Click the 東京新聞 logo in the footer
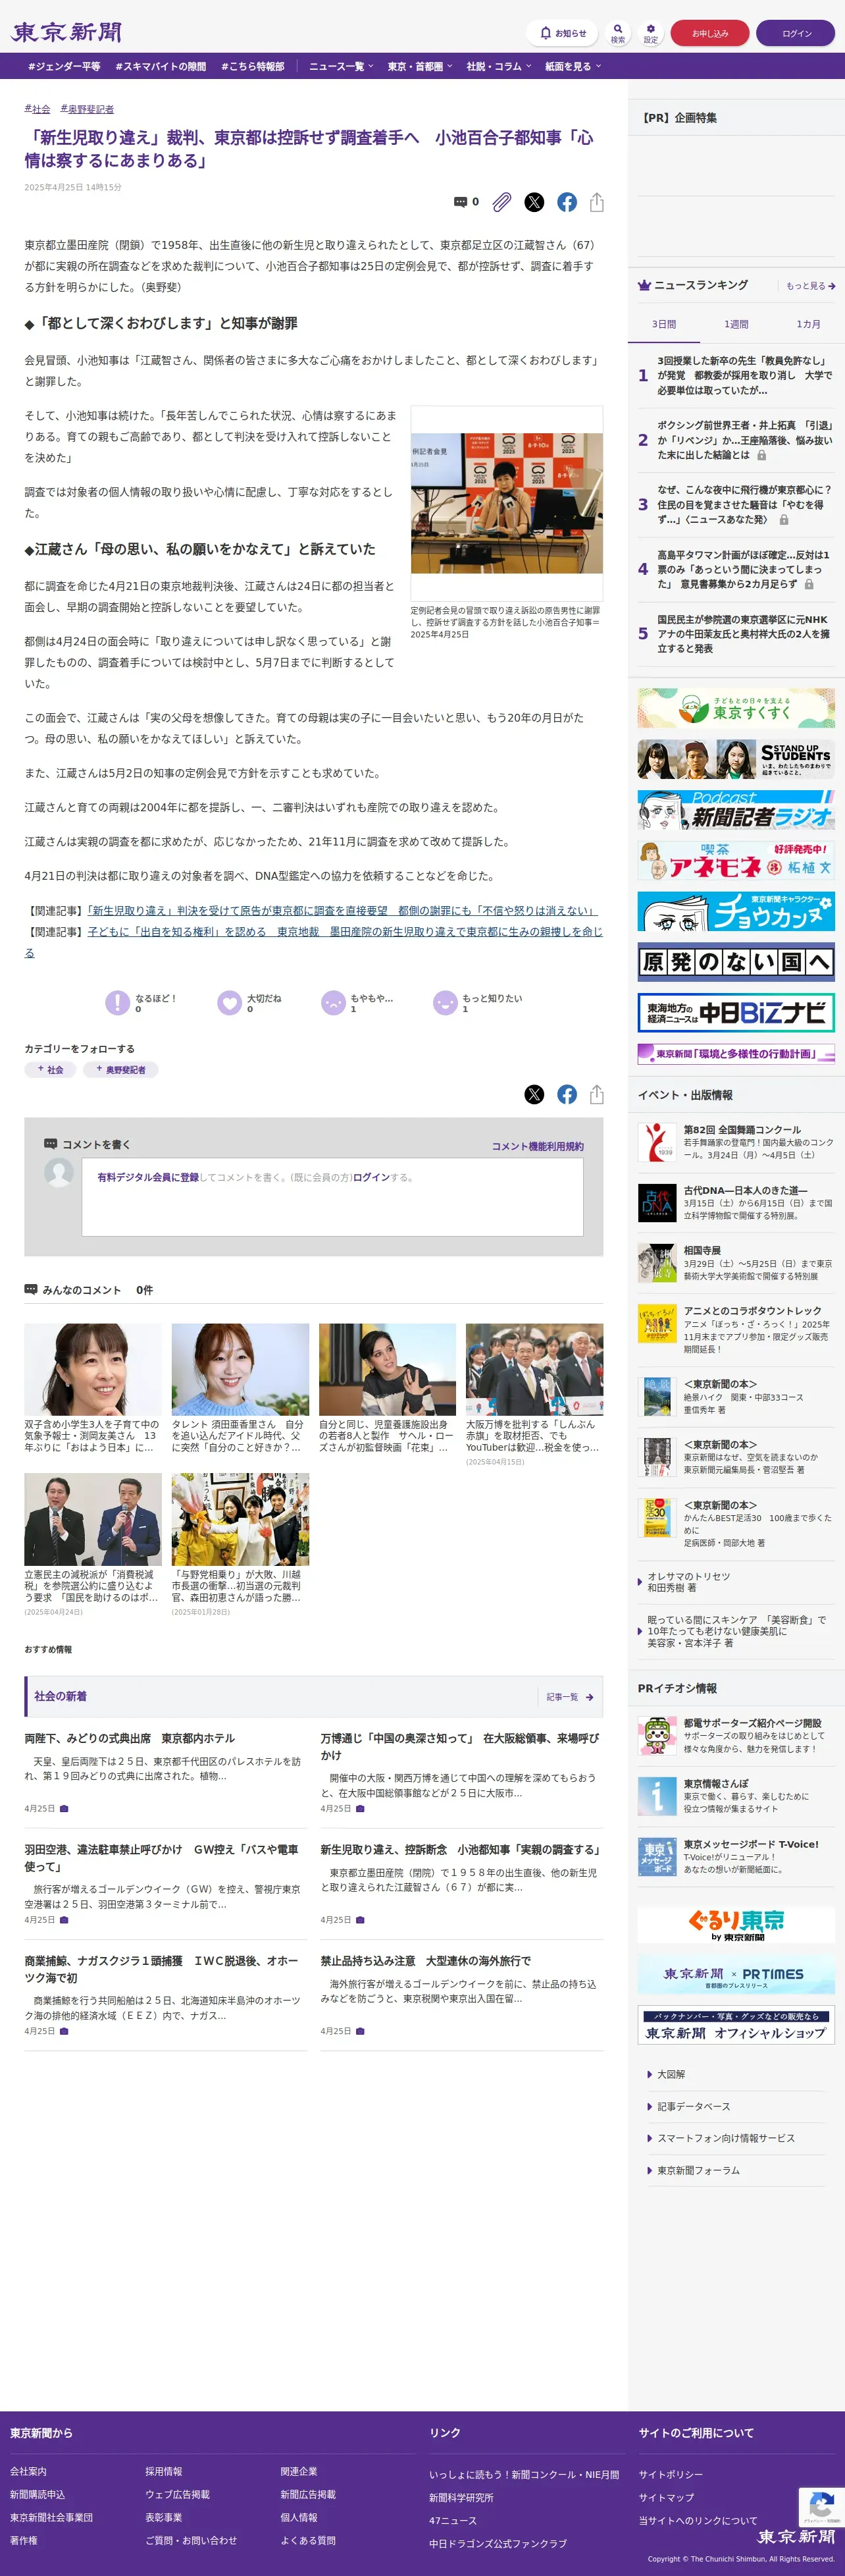The width and height of the screenshot is (845, 2576). tap(795, 2536)
